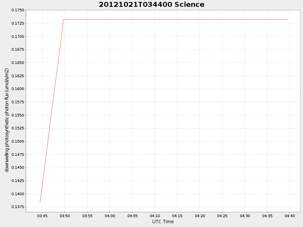The width and height of the screenshot is (303, 227).
Task: Click the 0.1525 y-axis value
Action: point(18,128)
